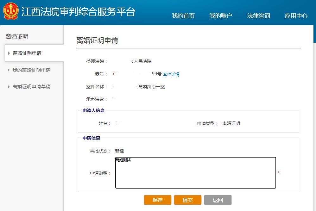Submit the form with 提交 button
This screenshot has height=211, width=316.
188,200
